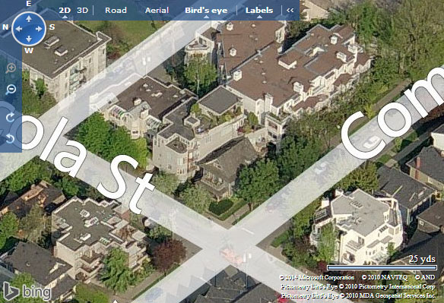The width and height of the screenshot is (444, 303).
Task: Switch to the 2D view mode
Action: pyautogui.click(x=65, y=11)
